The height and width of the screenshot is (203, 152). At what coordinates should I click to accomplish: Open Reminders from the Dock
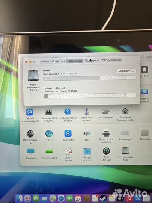(x=95, y=198)
